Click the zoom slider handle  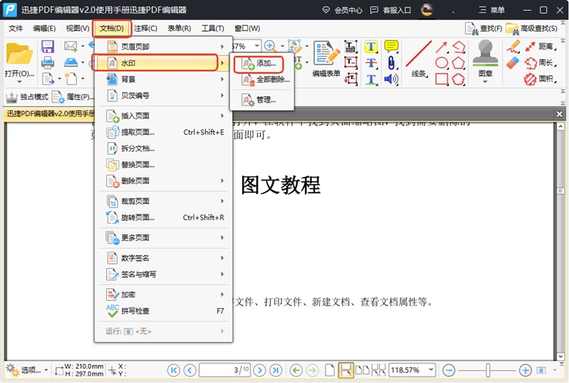pos(488,370)
